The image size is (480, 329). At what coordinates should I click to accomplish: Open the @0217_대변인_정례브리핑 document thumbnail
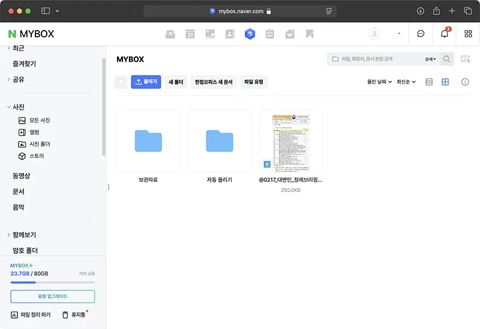click(291, 141)
